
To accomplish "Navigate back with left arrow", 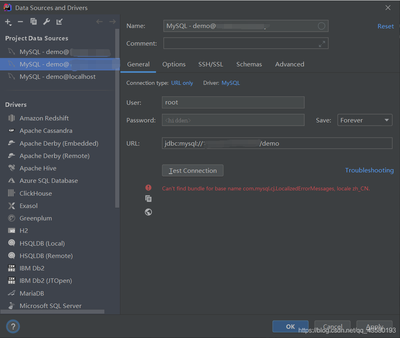I will (99, 22).
